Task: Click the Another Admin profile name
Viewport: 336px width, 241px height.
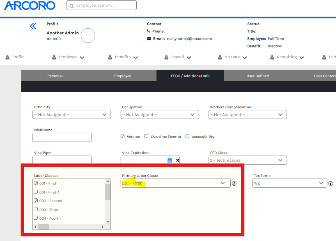Action: pyautogui.click(x=63, y=33)
